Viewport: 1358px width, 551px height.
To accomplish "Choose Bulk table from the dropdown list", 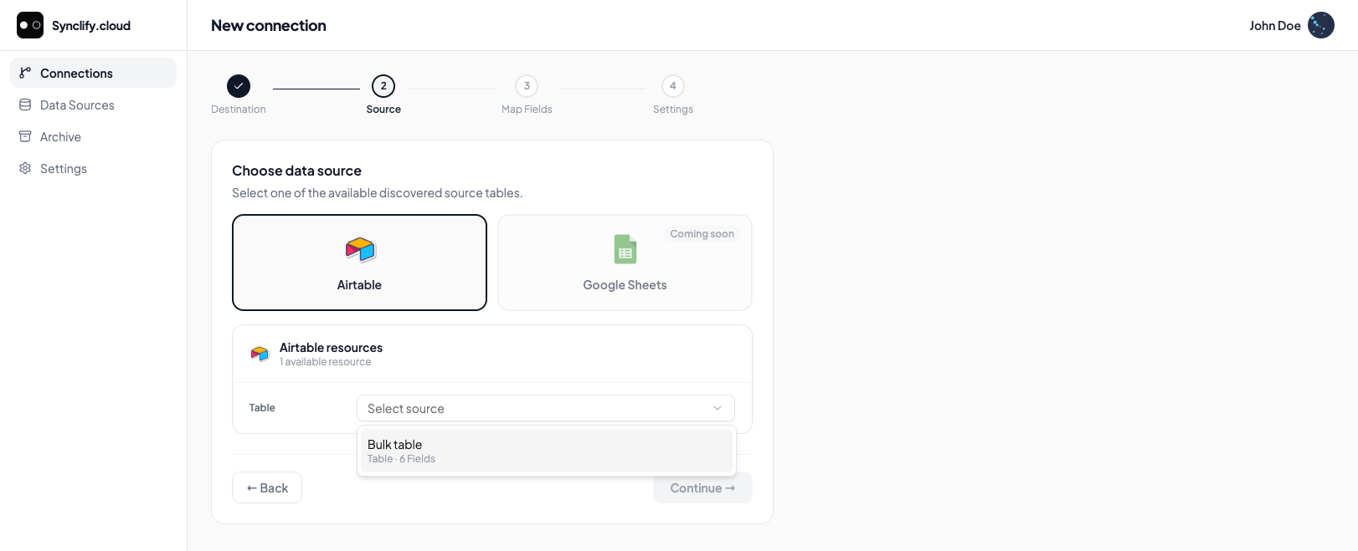I will (547, 451).
